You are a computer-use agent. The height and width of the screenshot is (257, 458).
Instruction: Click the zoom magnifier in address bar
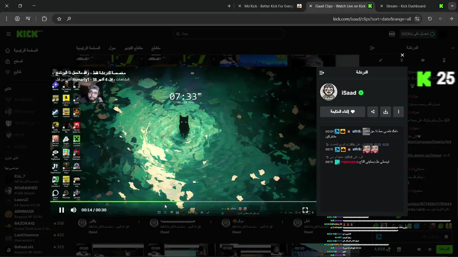pos(69,19)
